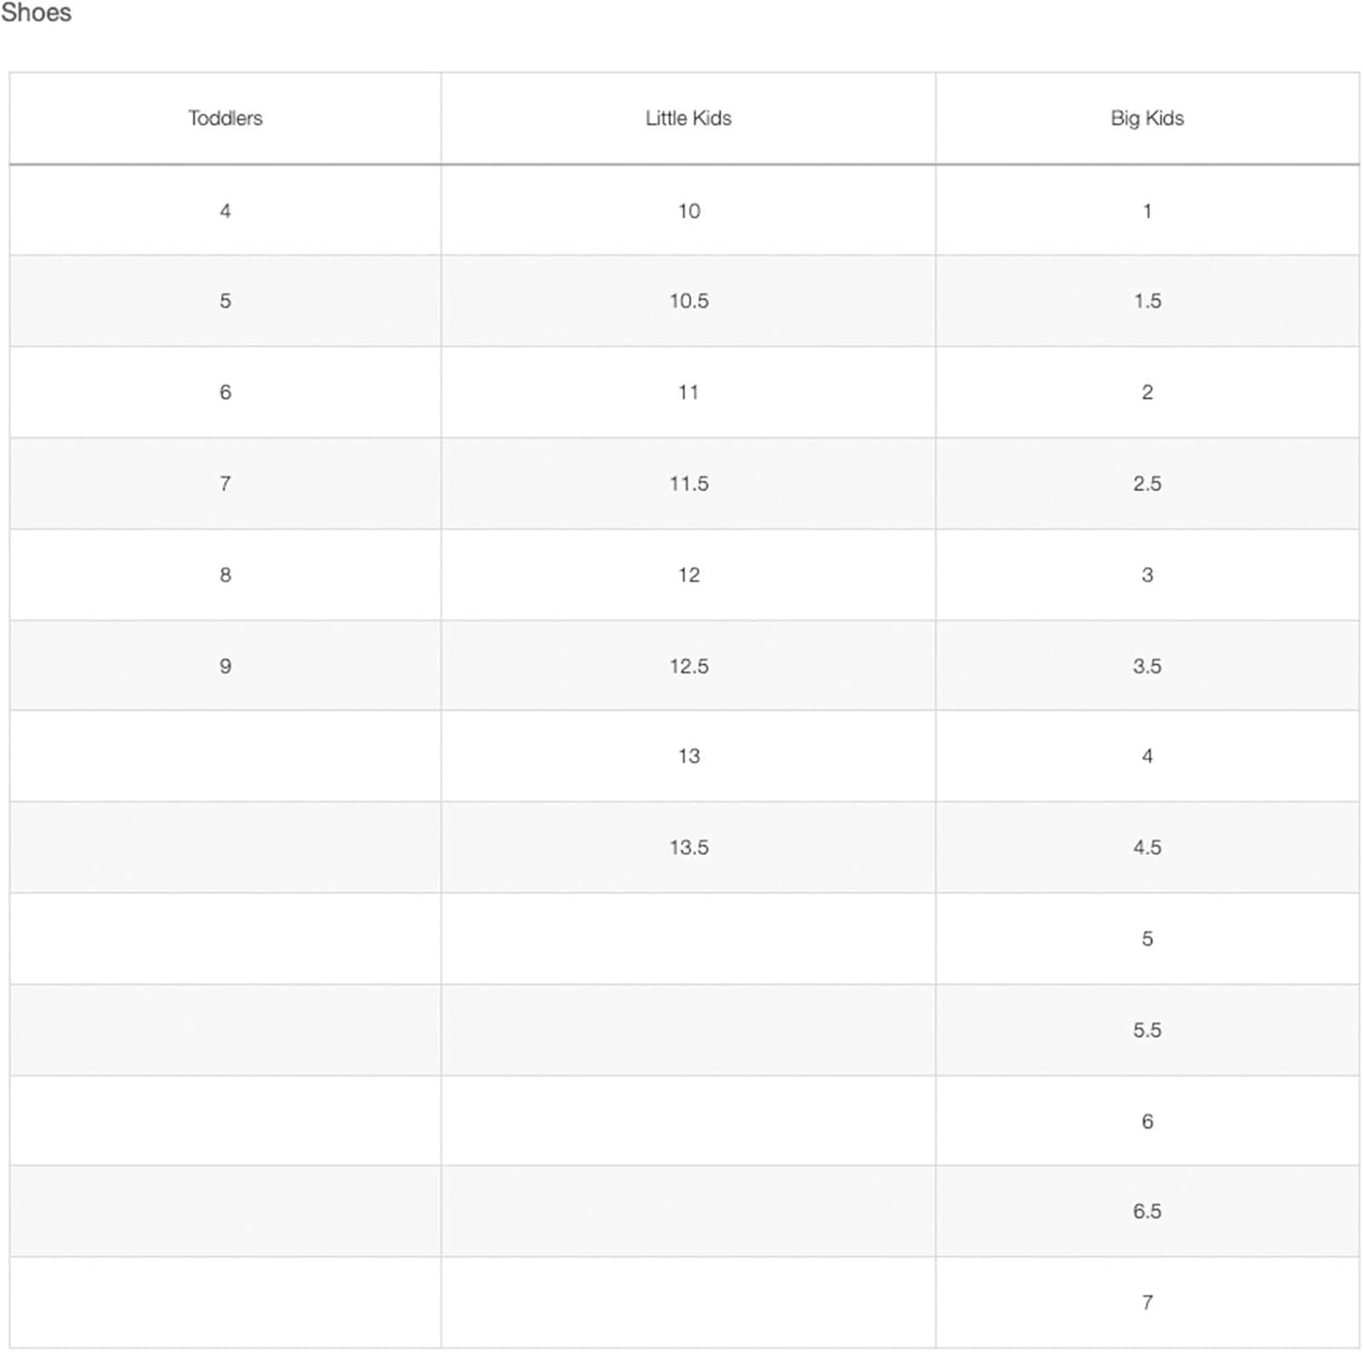
Task: Click the Big Kids column header
Action: [x=1147, y=118]
